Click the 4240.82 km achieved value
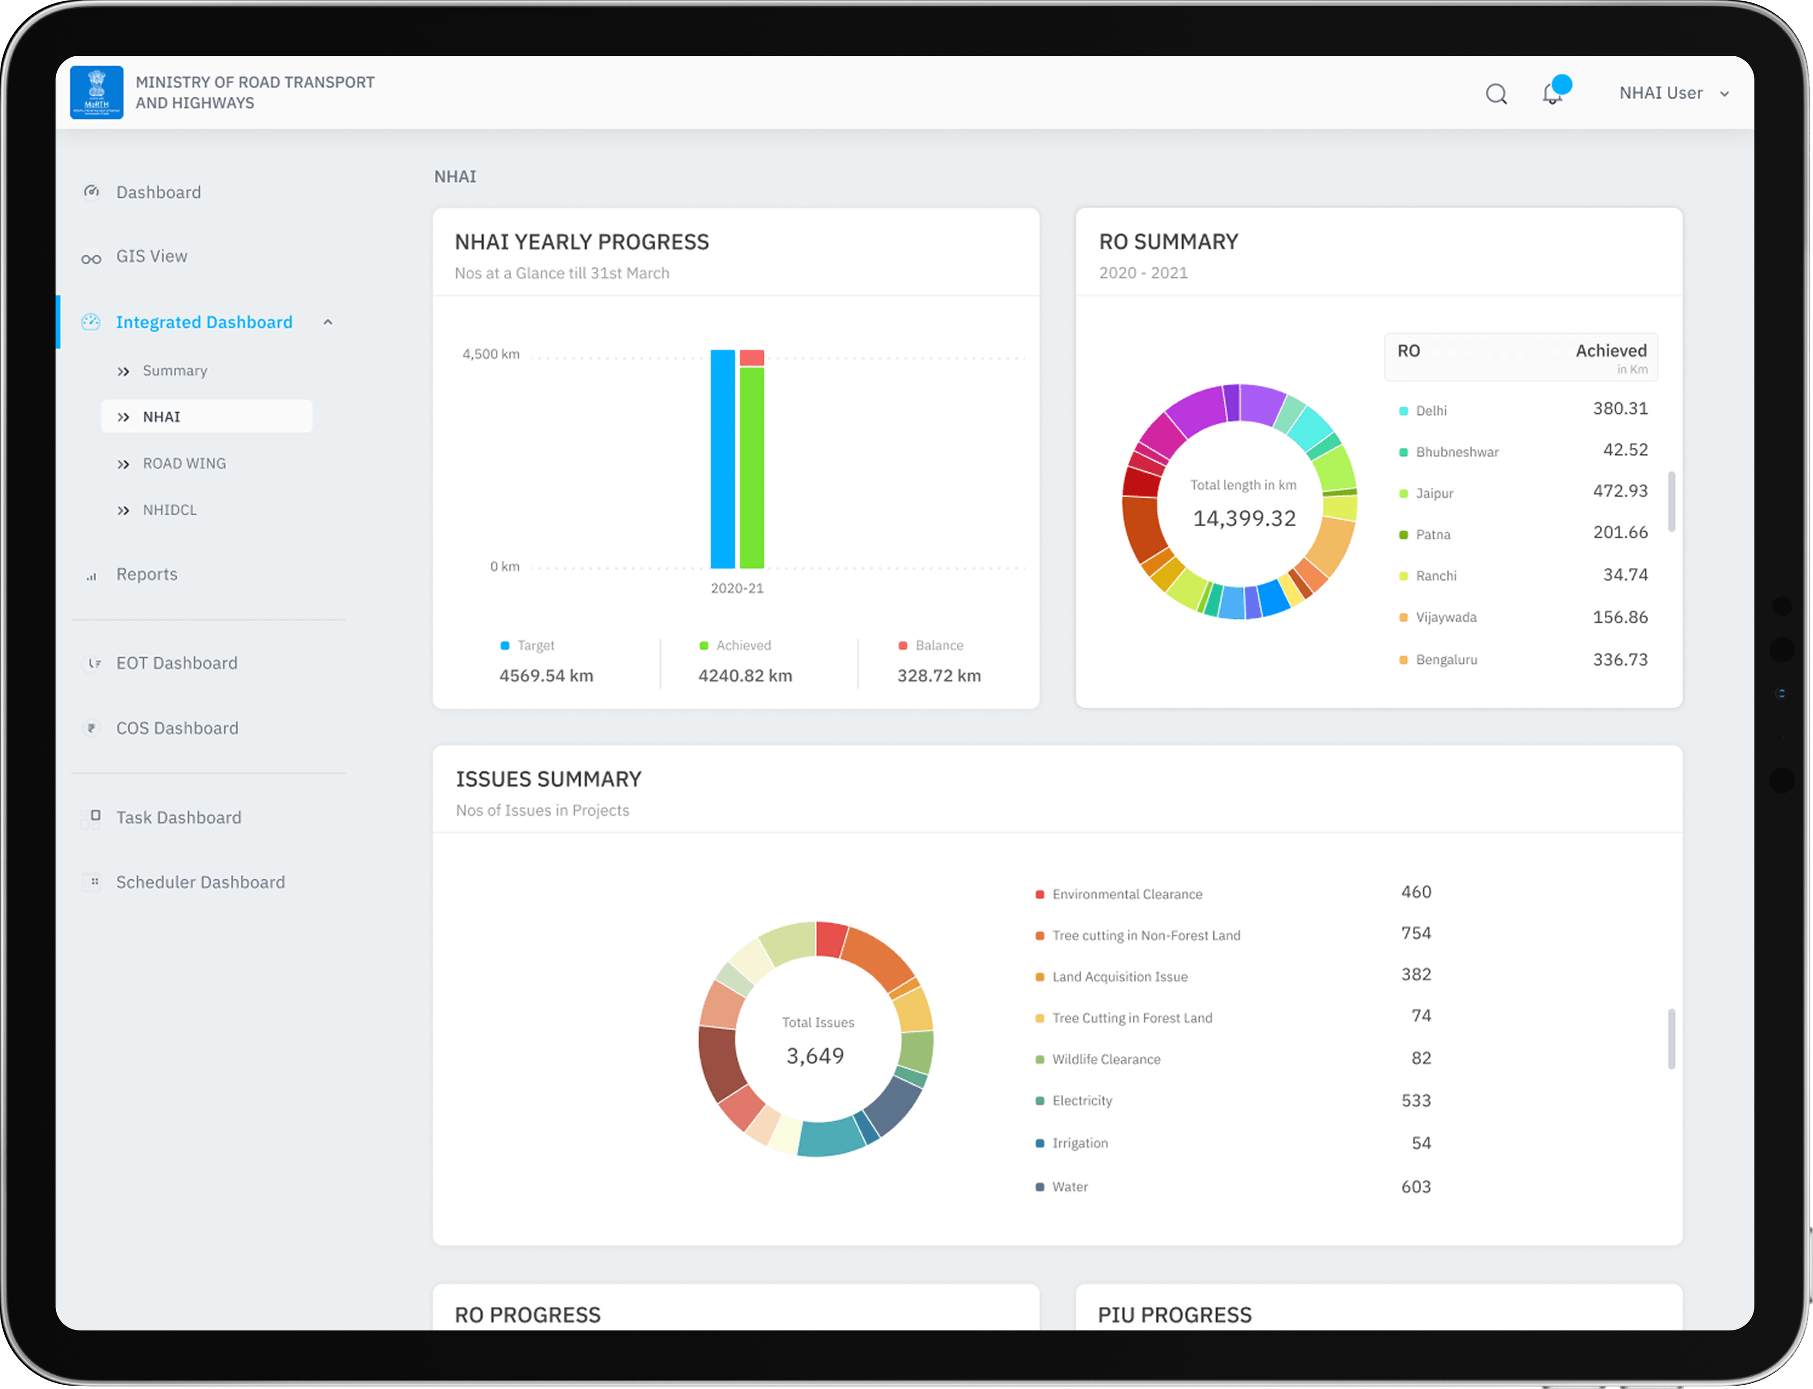Image resolution: width=1813 pixels, height=1389 pixels. (746, 675)
